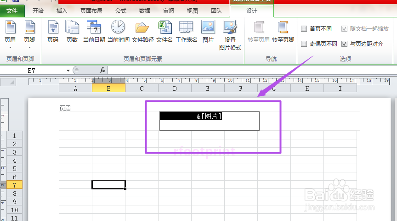Toggle 随文档一起缩放 checkbox
The height and width of the screenshot is (221, 397).
click(344, 29)
